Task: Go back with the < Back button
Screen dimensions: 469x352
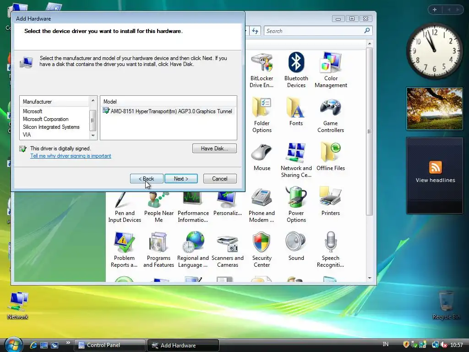Action: point(147,179)
